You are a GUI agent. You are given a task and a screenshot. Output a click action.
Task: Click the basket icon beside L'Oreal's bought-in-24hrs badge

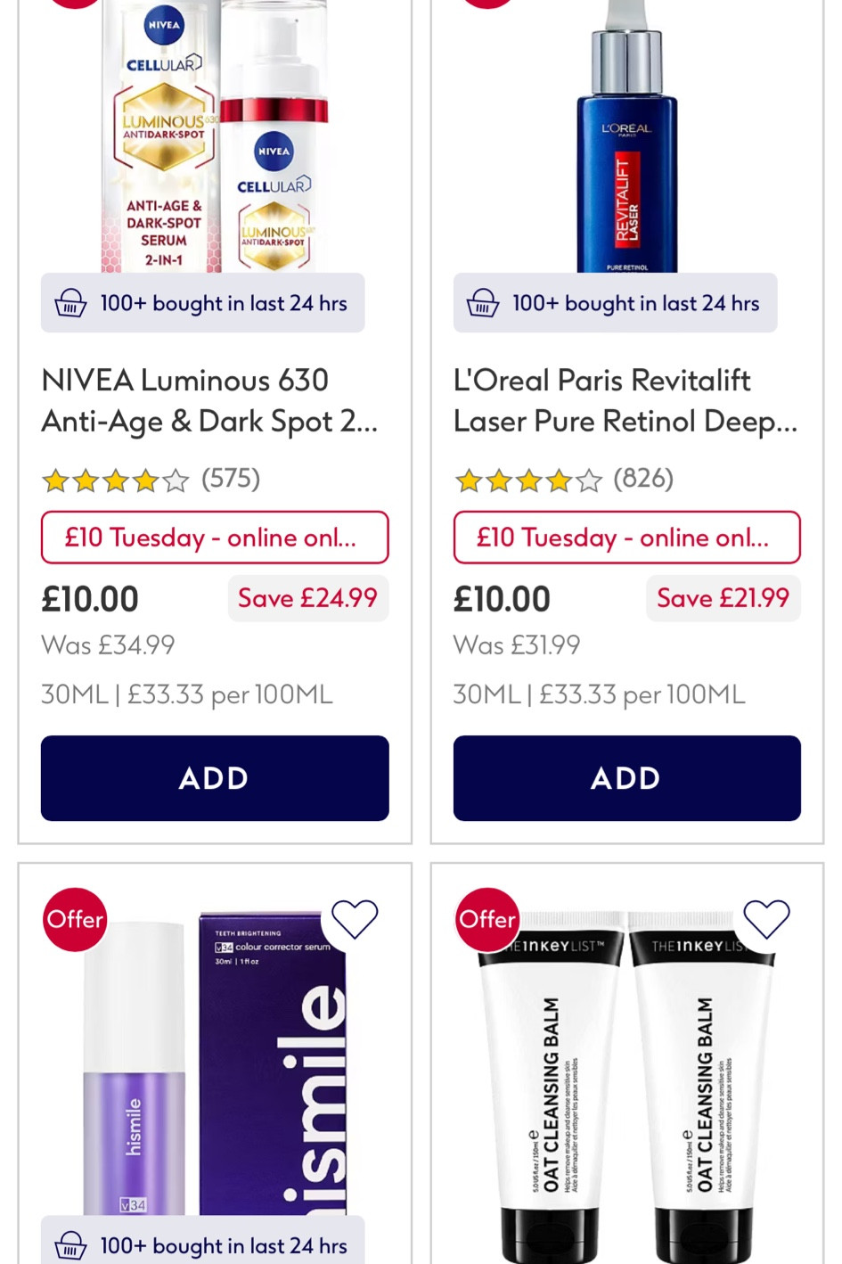482,303
